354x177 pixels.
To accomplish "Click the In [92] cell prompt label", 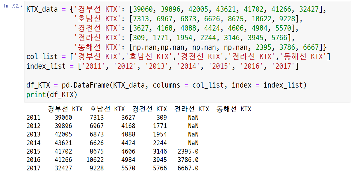I will [13, 6].
